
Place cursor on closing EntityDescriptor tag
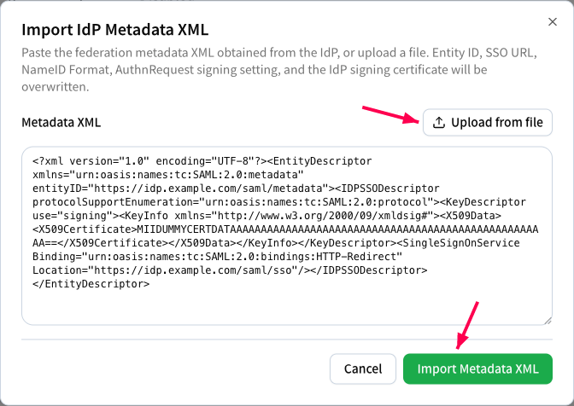[91, 284]
